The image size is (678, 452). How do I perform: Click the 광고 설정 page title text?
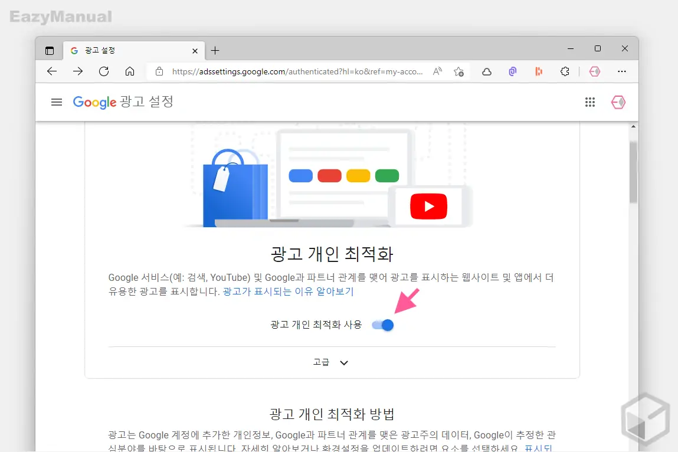tap(147, 102)
